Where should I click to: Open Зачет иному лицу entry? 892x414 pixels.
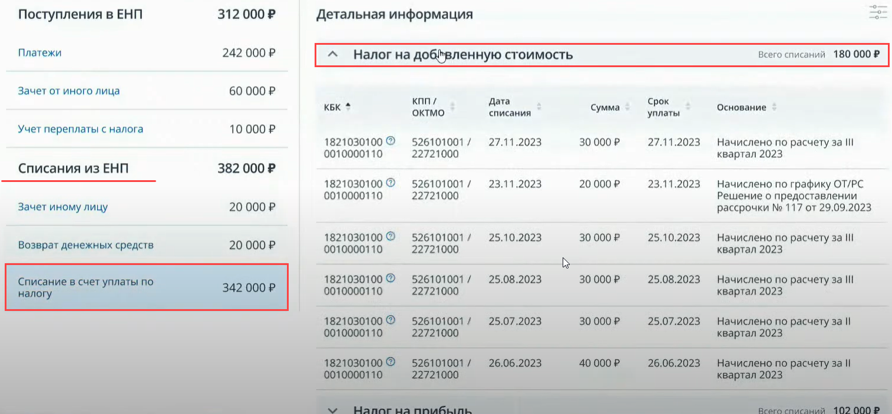[x=63, y=207]
